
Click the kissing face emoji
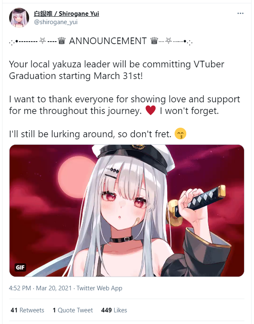(x=180, y=134)
